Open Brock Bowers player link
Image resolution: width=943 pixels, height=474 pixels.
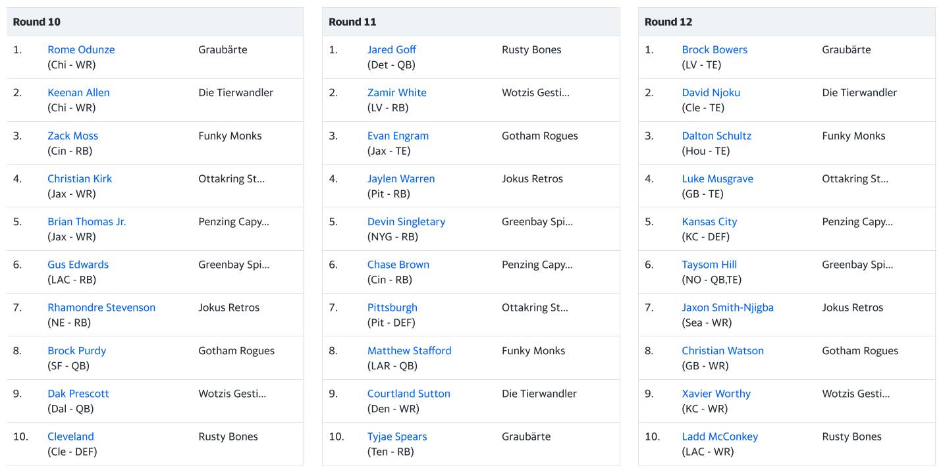tap(714, 49)
